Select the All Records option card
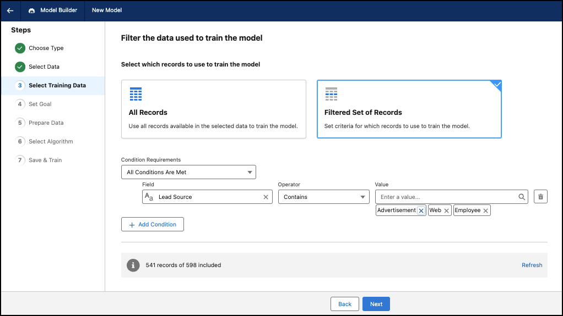Image resolution: width=563 pixels, height=316 pixels. (213, 109)
